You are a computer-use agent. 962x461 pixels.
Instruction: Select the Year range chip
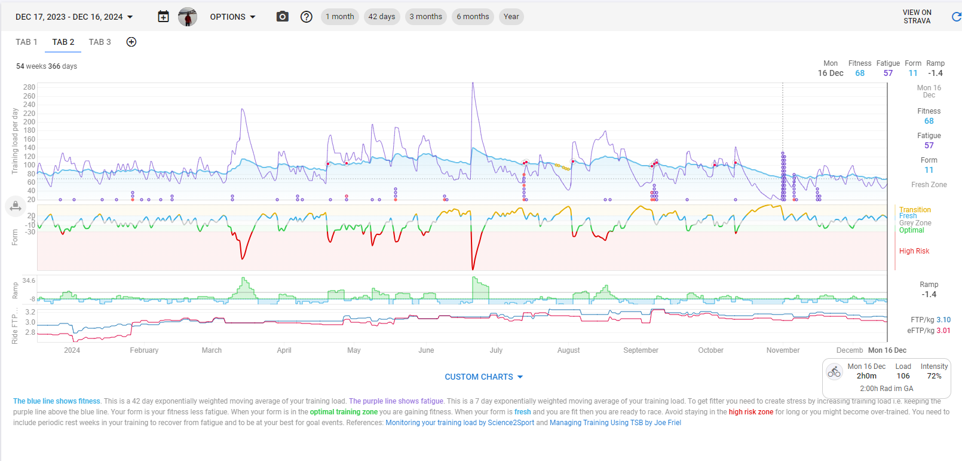[511, 17]
